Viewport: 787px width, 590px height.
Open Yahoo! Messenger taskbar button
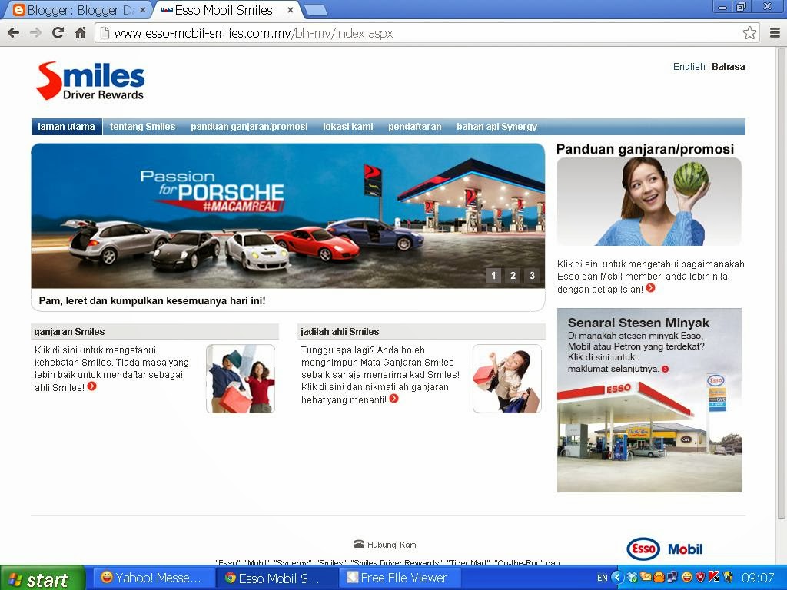click(153, 578)
